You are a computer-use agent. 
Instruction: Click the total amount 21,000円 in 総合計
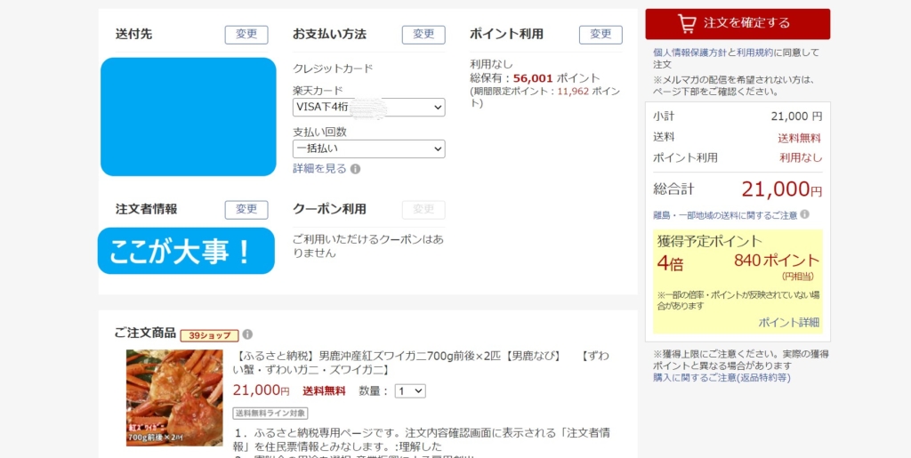coord(781,189)
